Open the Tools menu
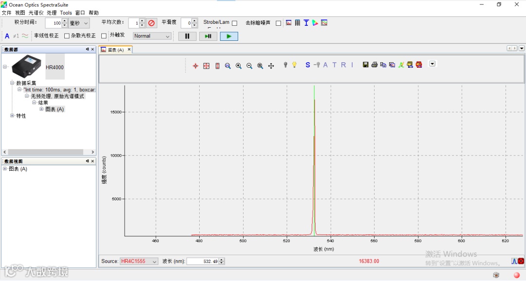 [x=66, y=13]
